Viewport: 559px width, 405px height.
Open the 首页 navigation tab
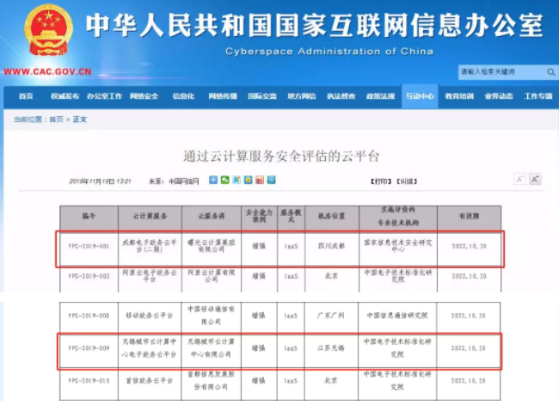pyautogui.click(x=26, y=96)
